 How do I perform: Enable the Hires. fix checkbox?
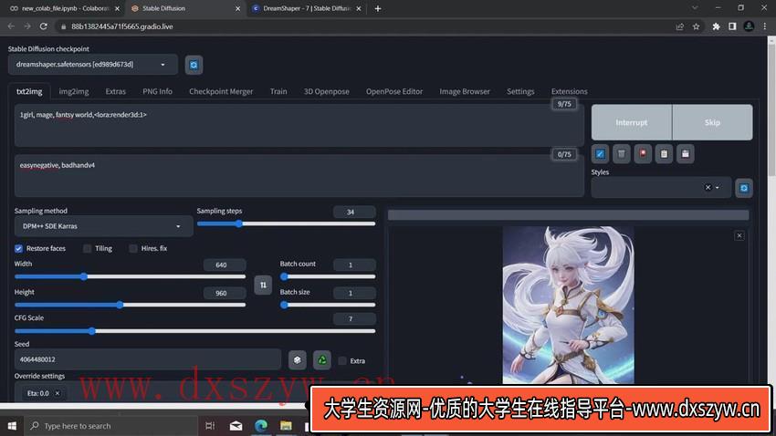pos(132,249)
